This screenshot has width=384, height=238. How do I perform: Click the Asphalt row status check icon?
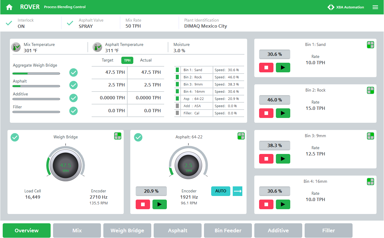(x=73, y=85)
